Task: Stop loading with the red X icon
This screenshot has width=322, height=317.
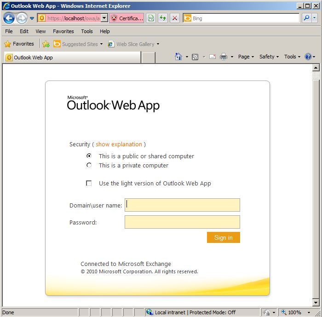Action: (175, 18)
